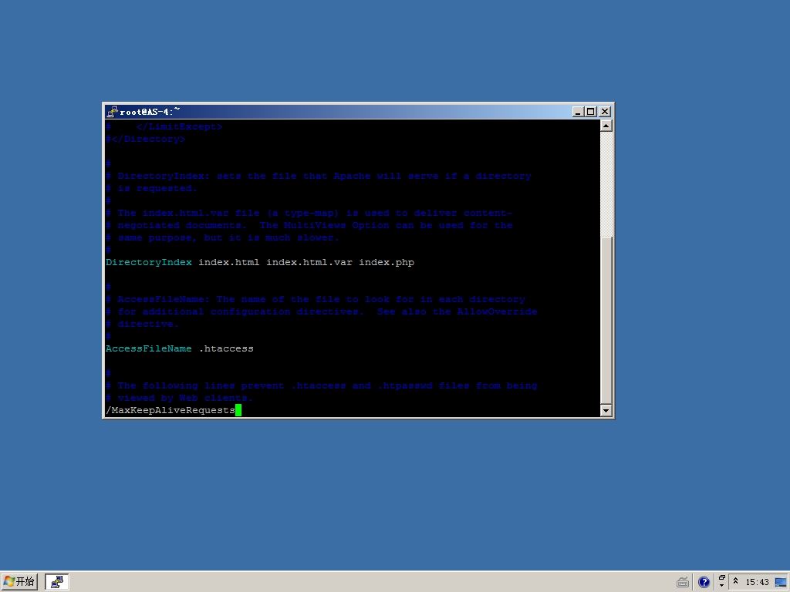Image resolution: width=790 pixels, height=592 pixels.
Task: Open the 开始 Start menu
Action: coord(19,582)
